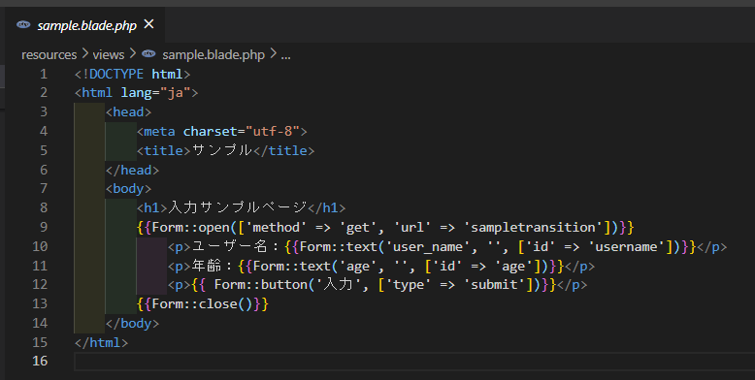Click the h1 heading text line
Screen dimensions: 755x380
coord(242,207)
